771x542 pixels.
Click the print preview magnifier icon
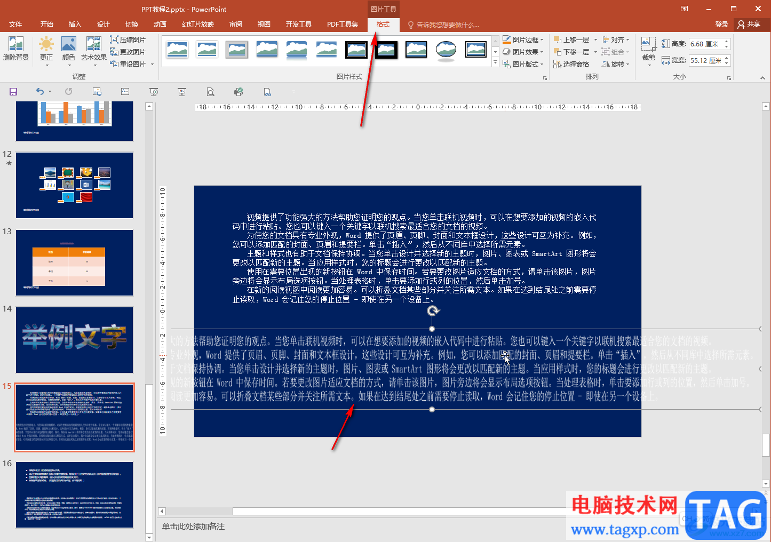coord(211,92)
